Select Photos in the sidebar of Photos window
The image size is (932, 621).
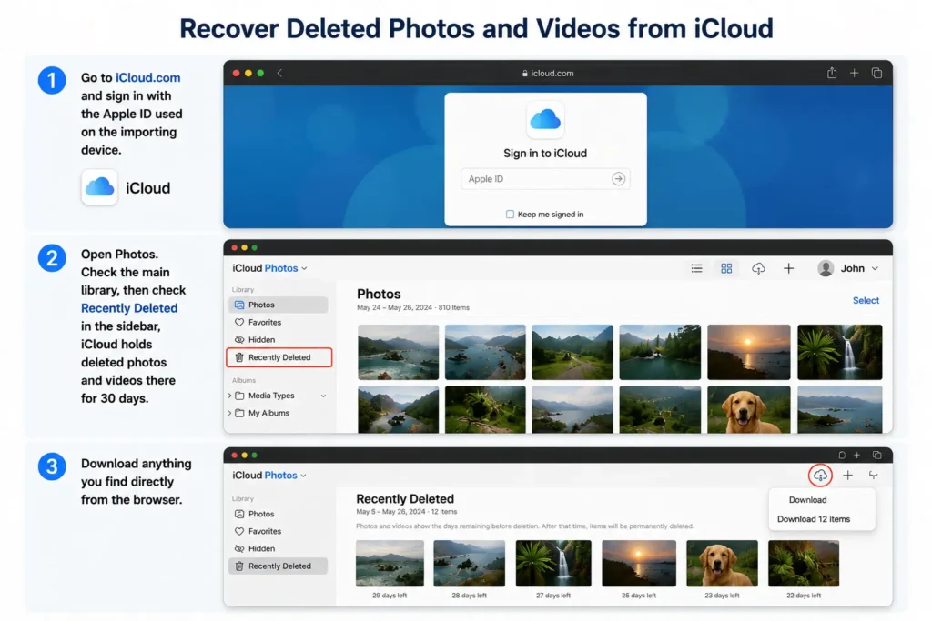coord(279,305)
